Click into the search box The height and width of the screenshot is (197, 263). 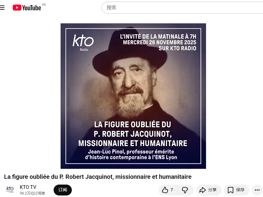click(182, 8)
